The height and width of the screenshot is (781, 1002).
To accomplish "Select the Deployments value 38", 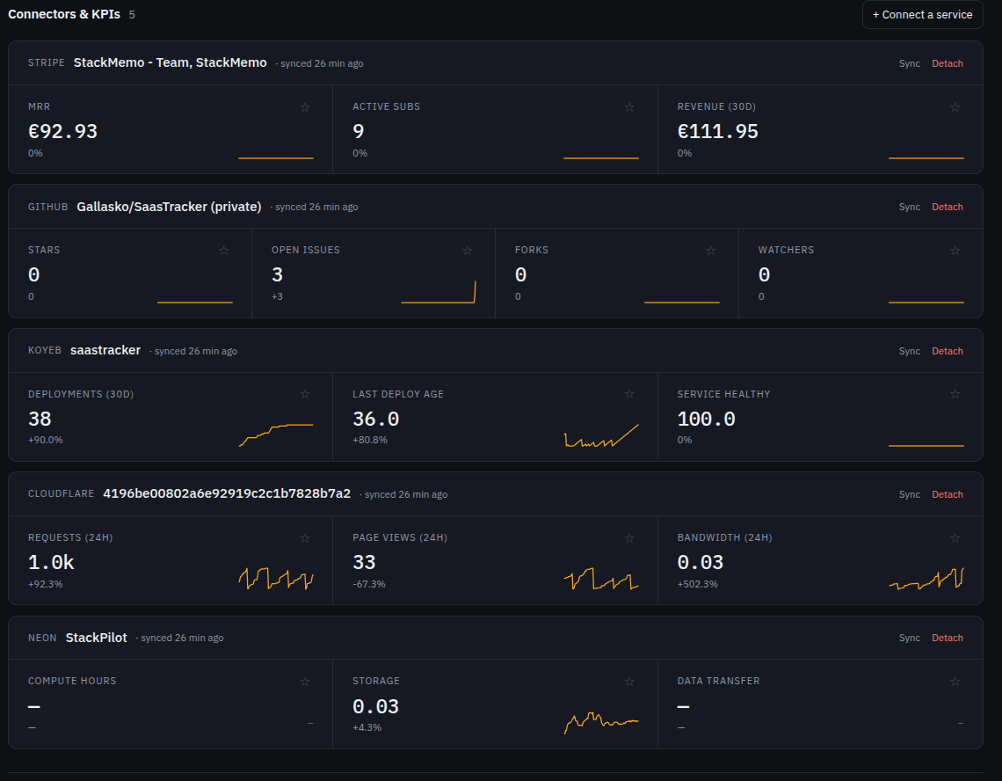I will (x=40, y=419).
